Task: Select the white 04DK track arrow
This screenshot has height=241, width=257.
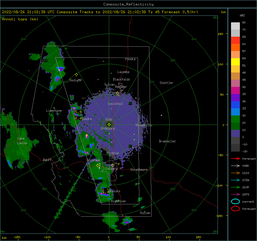Action: (x=235, y=166)
